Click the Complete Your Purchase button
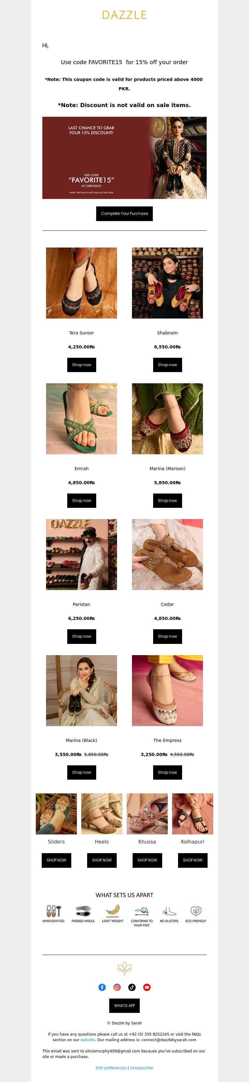Image resolution: width=249 pixels, height=1082 pixels. [124, 213]
